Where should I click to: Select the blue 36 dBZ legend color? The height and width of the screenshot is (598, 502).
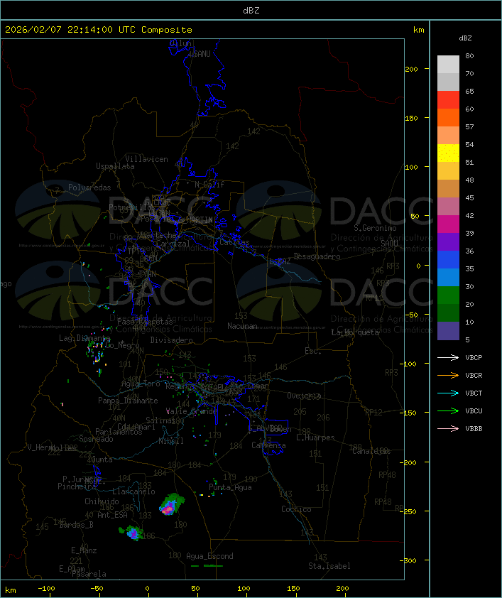pyautogui.click(x=448, y=260)
